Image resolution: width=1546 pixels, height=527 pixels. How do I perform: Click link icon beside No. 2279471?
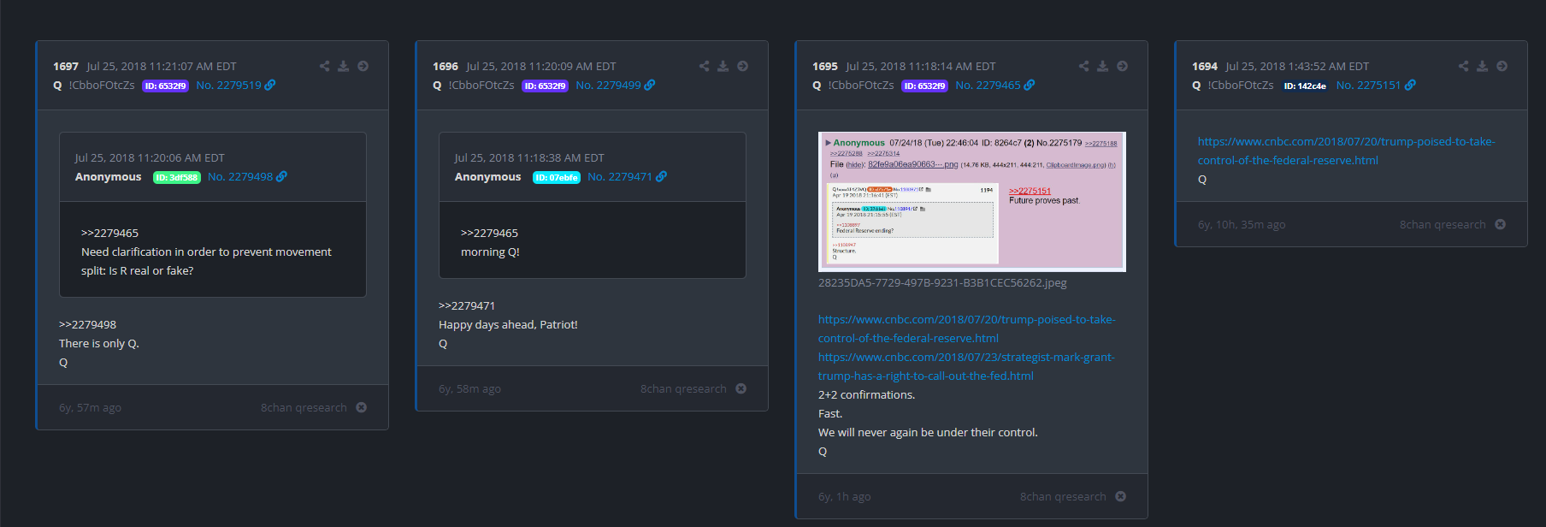point(662,176)
